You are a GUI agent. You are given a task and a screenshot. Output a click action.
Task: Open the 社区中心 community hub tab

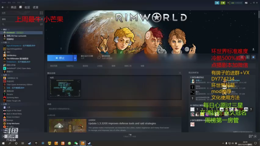(70, 66)
